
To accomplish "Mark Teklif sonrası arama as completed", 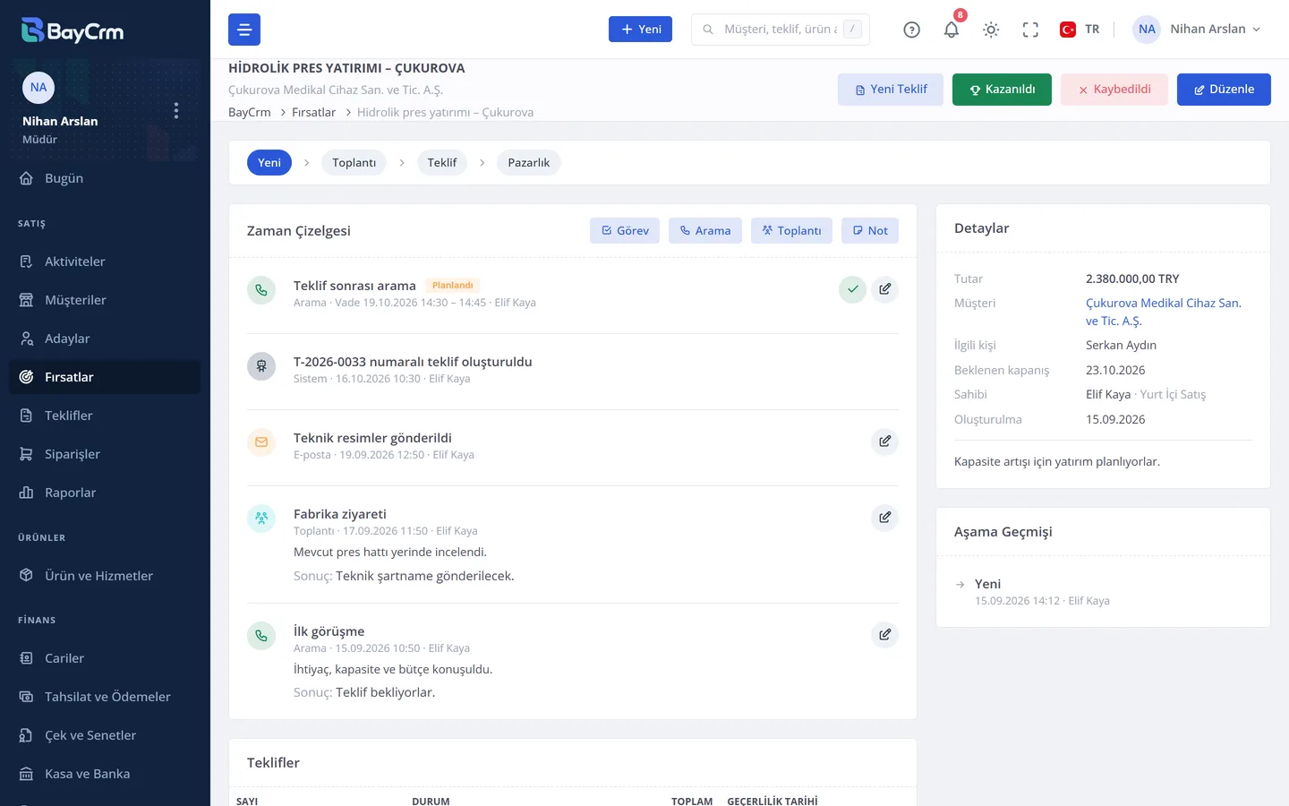I will point(853,289).
